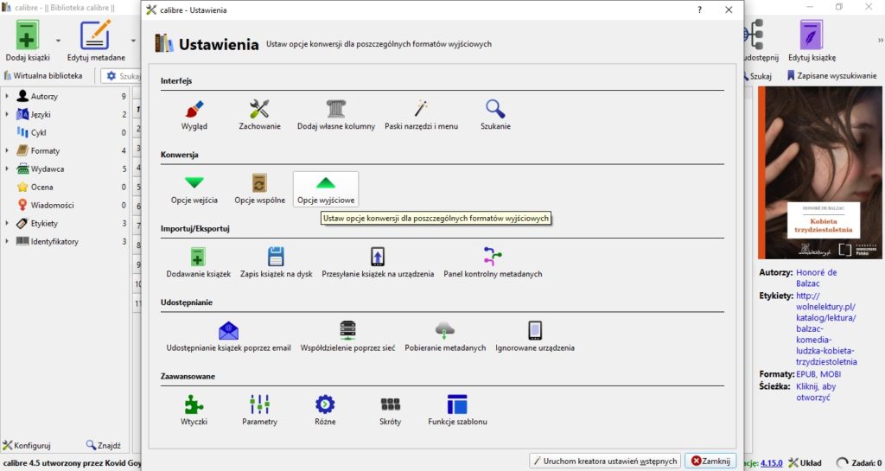Click Edytuj metadane toolbar icon in main window
Image resolution: width=885 pixels, height=471 pixels.
pos(96,41)
